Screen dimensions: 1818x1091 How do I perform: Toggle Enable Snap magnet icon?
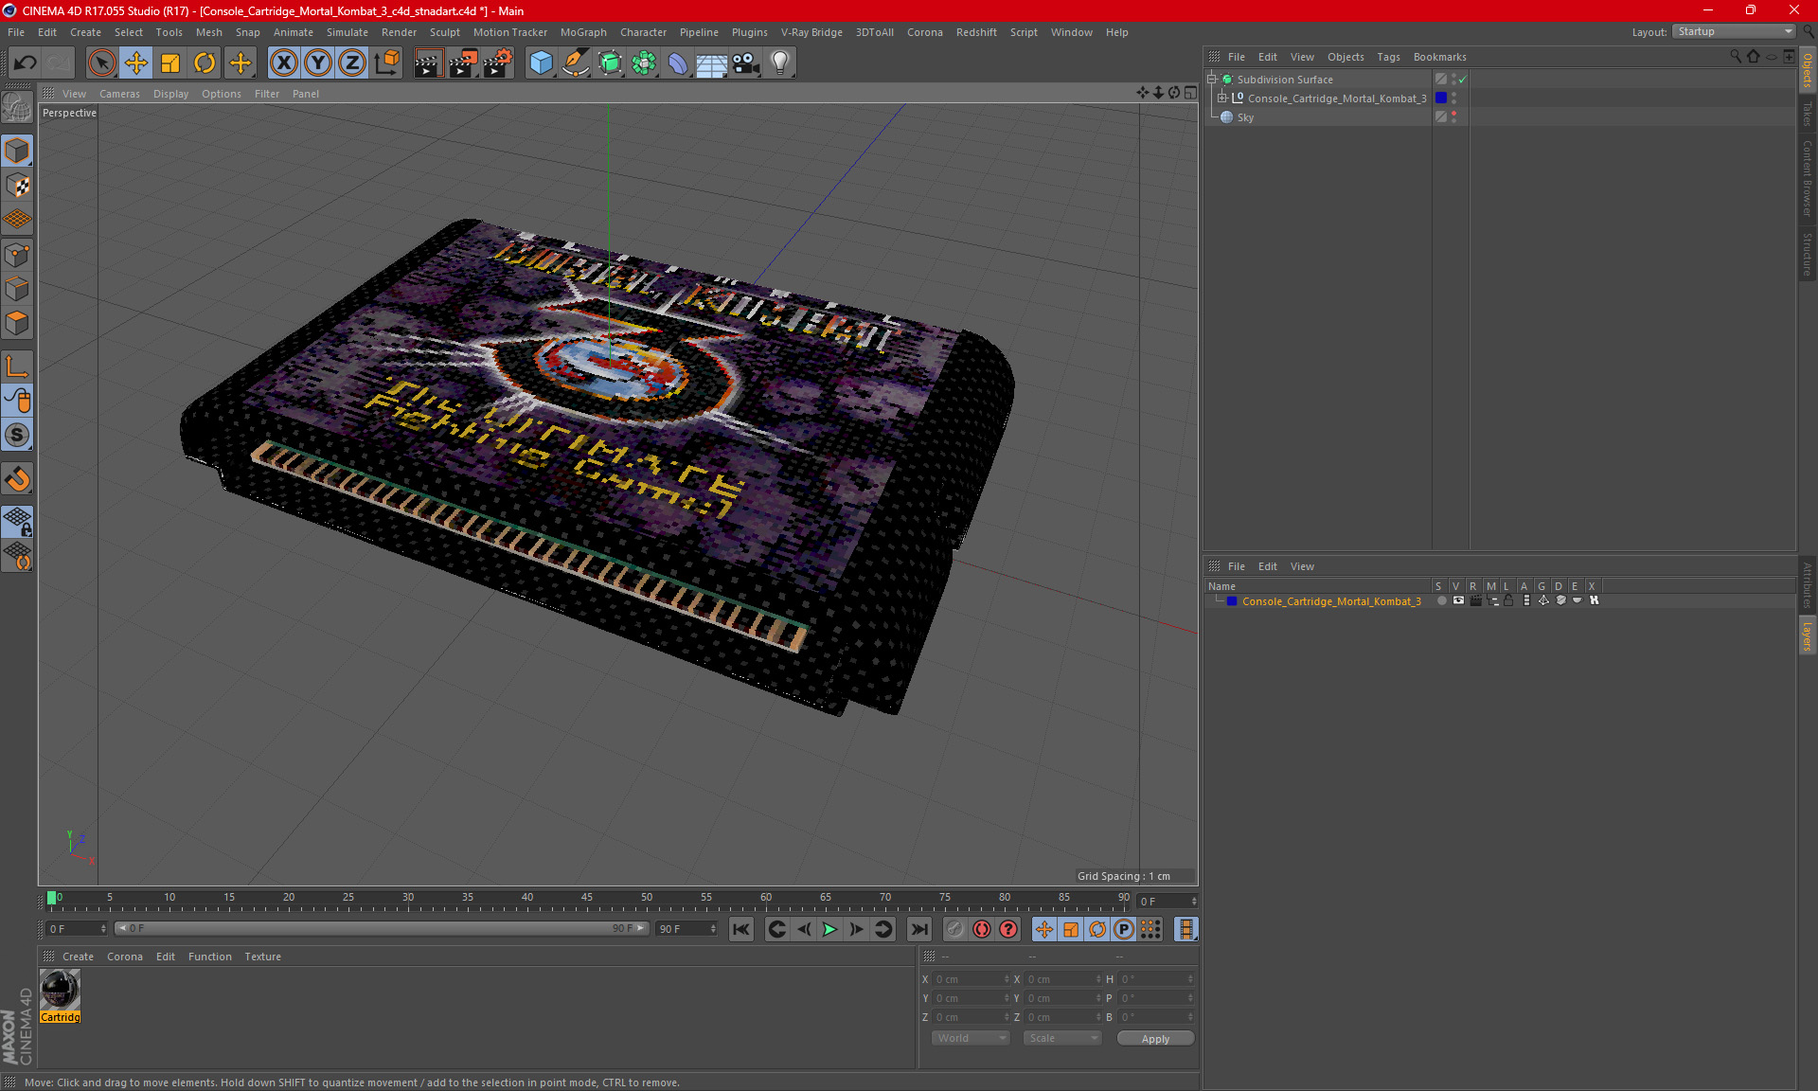[x=17, y=479]
